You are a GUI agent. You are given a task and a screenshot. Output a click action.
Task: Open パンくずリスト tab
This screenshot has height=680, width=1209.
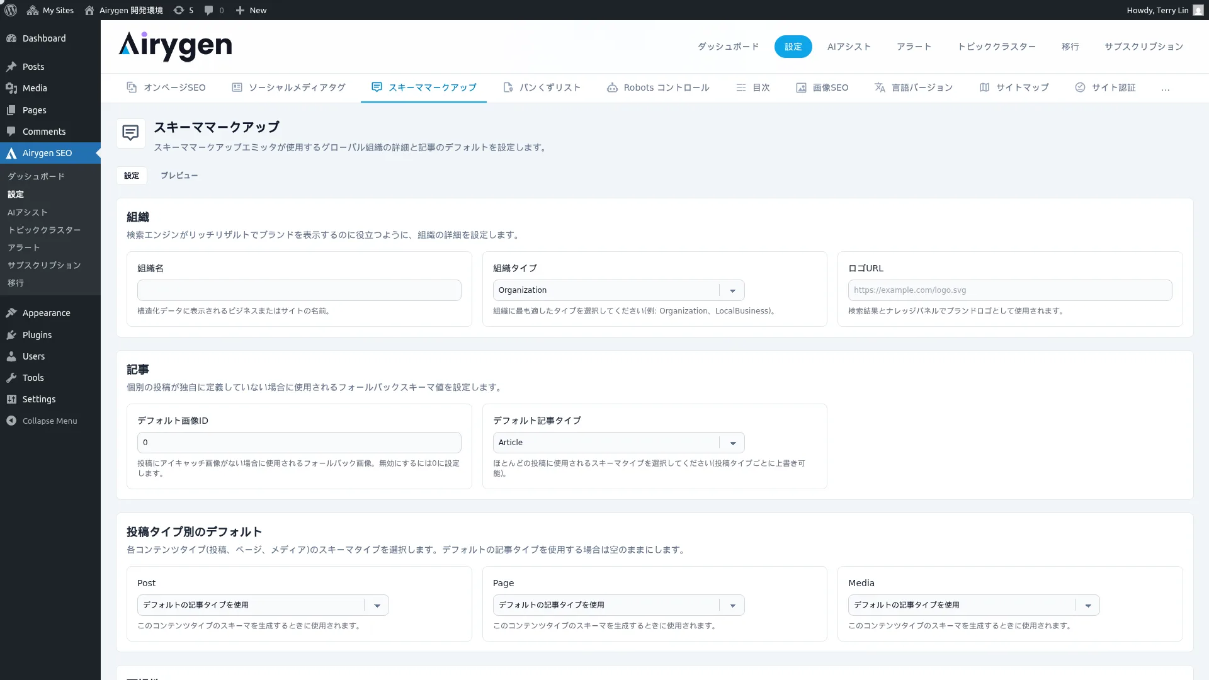(542, 88)
